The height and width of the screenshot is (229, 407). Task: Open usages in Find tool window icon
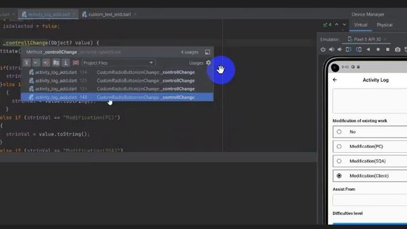click(207, 52)
